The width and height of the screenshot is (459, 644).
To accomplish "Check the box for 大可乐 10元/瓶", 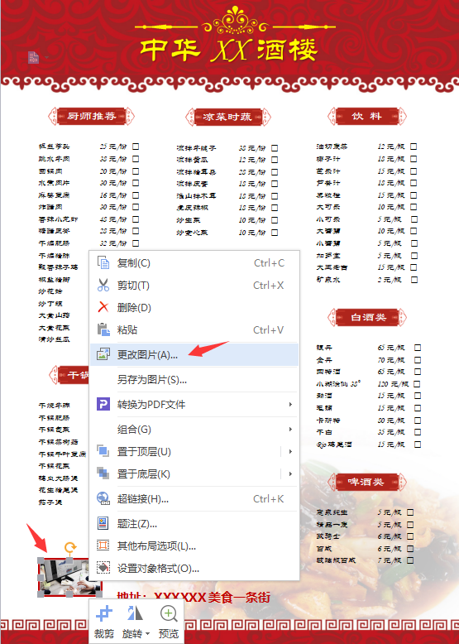I will pos(414,207).
